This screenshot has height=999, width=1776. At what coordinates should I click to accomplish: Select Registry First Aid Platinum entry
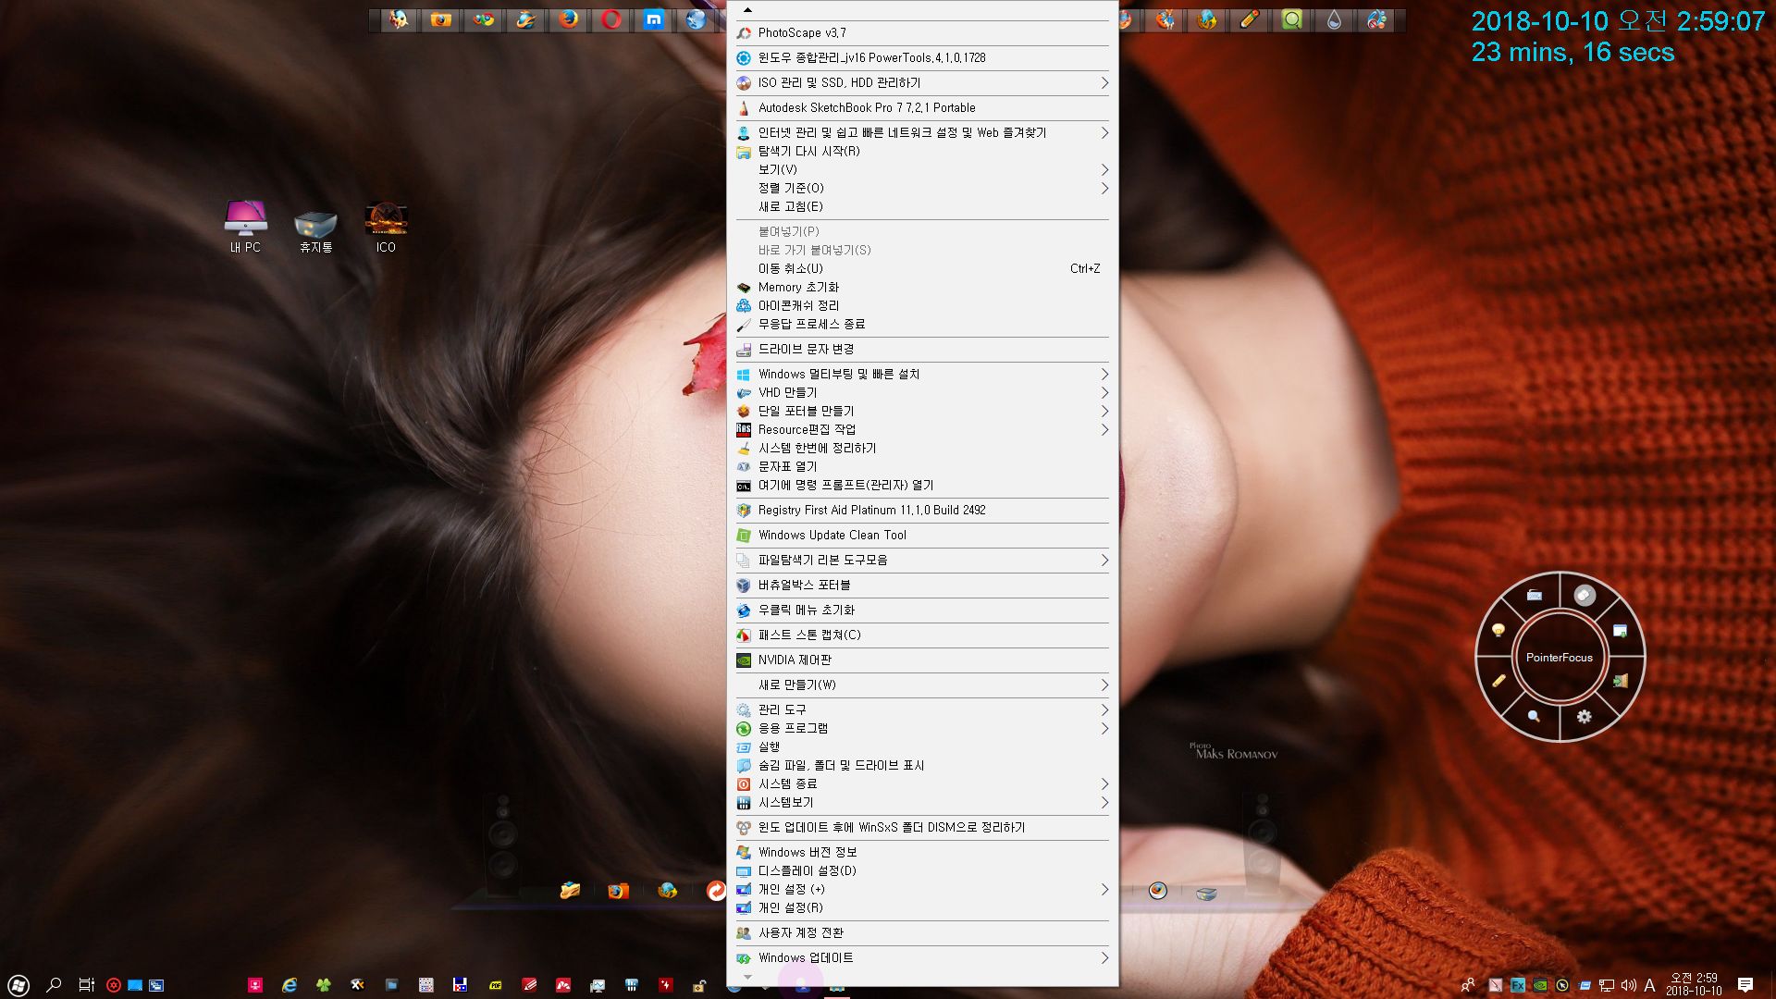tap(922, 510)
